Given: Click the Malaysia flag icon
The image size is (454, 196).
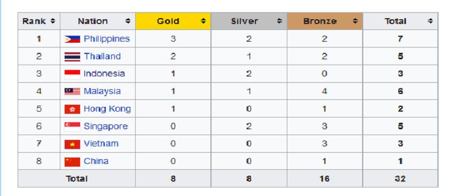Looking at the screenshot, I should point(72,91).
